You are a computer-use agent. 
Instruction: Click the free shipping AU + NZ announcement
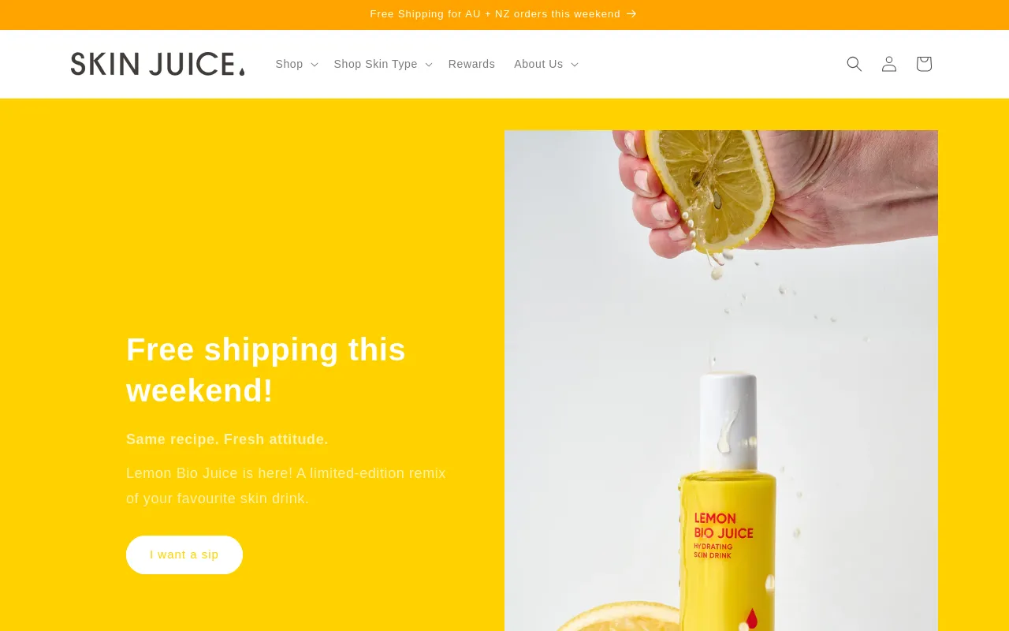[x=495, y=13]
